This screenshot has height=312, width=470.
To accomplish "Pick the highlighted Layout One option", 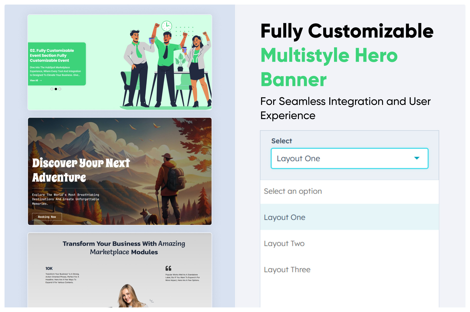I will (285, 217).
